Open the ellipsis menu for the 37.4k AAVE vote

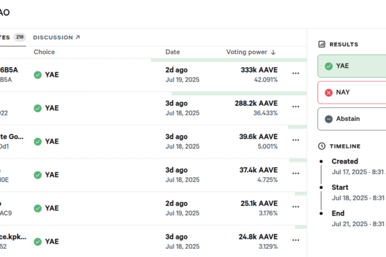[x=296, y=174]
